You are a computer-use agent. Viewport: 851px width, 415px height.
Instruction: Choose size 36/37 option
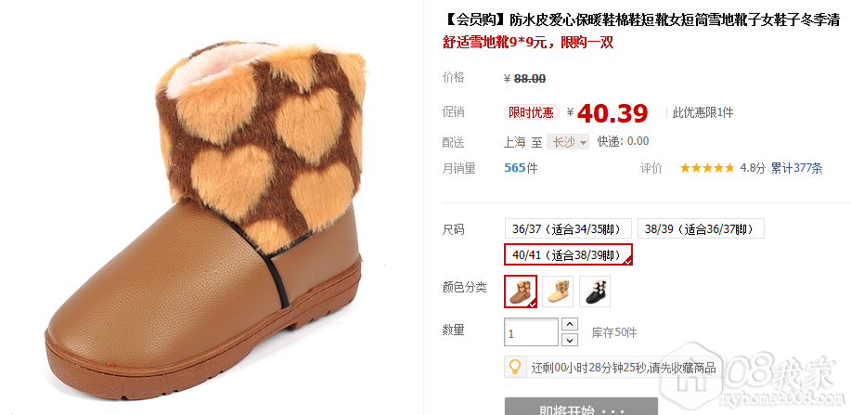coord(568,228)
